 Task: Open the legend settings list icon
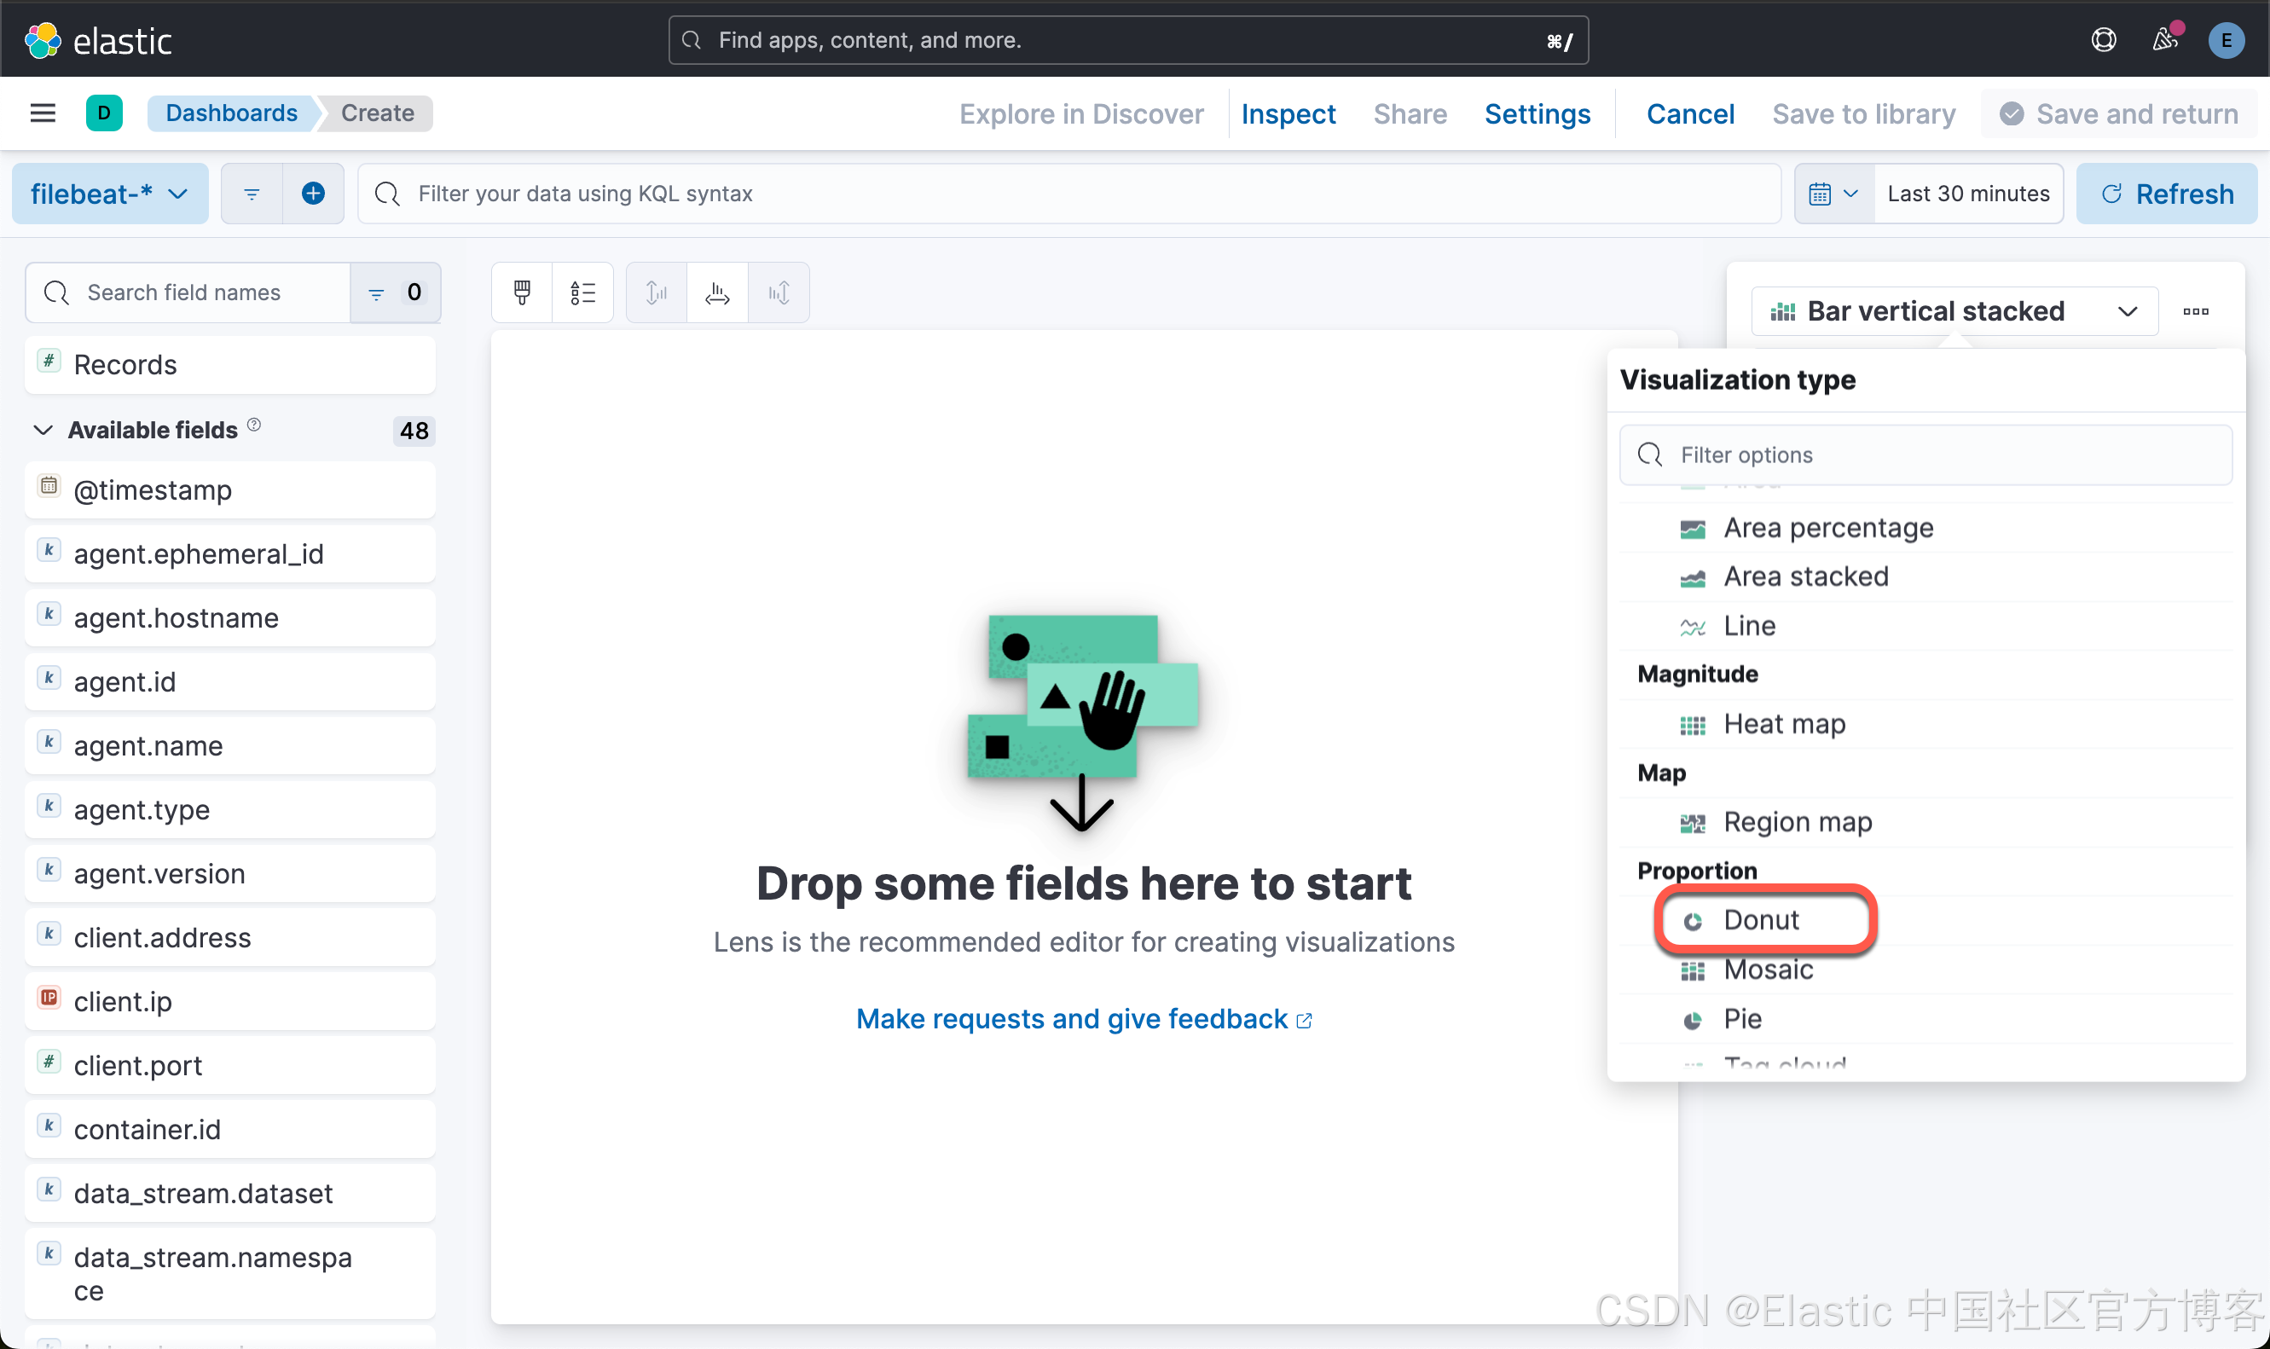(x=582, y=292)
